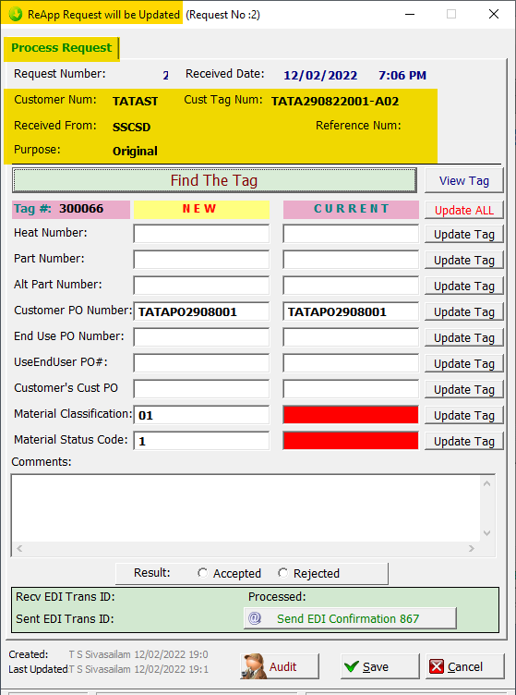Click the Received From value SSCSD
Image resolution: width=516 pixels, height=695 pixels.
(131, 128)
